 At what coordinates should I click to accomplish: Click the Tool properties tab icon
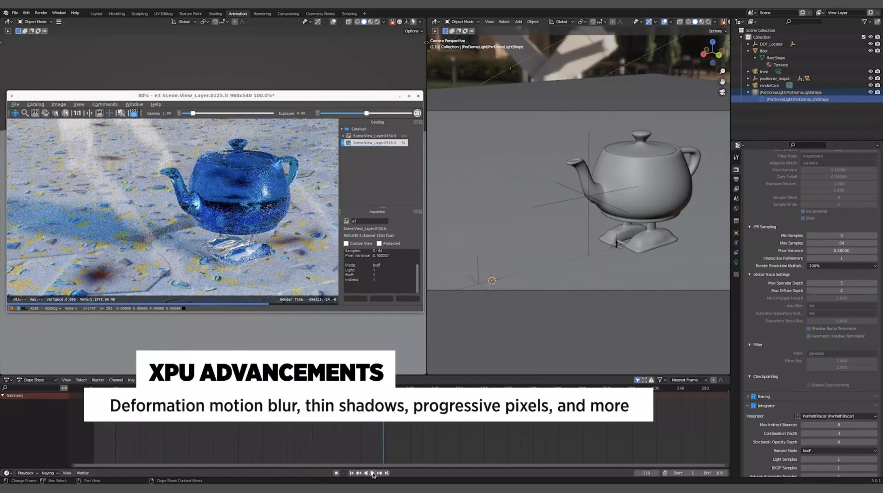point(736,157)
